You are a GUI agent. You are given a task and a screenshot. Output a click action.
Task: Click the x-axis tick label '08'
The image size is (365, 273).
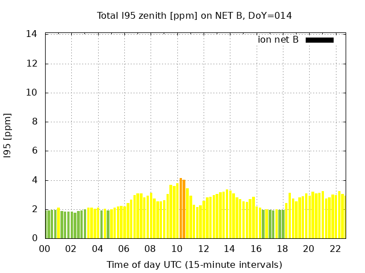pyautogui.click(x=150, y=249)
